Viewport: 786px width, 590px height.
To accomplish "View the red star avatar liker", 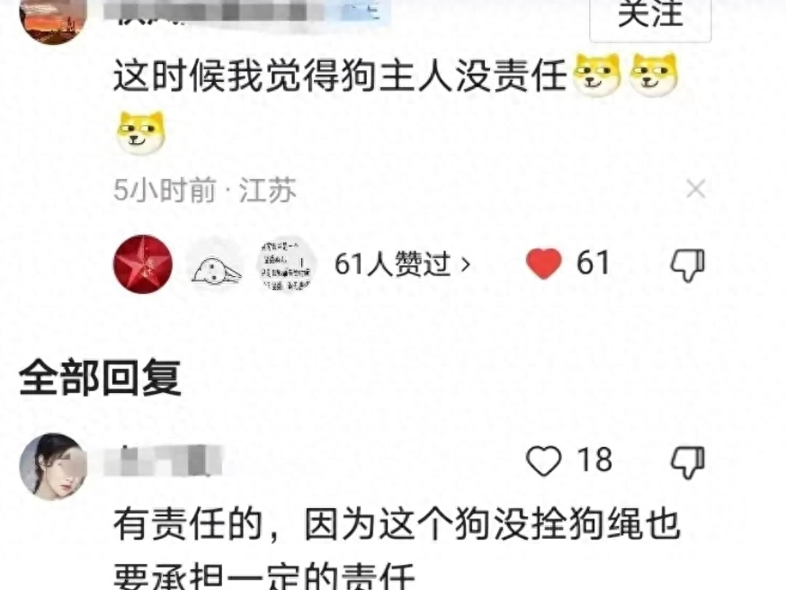I will point(143,264).
